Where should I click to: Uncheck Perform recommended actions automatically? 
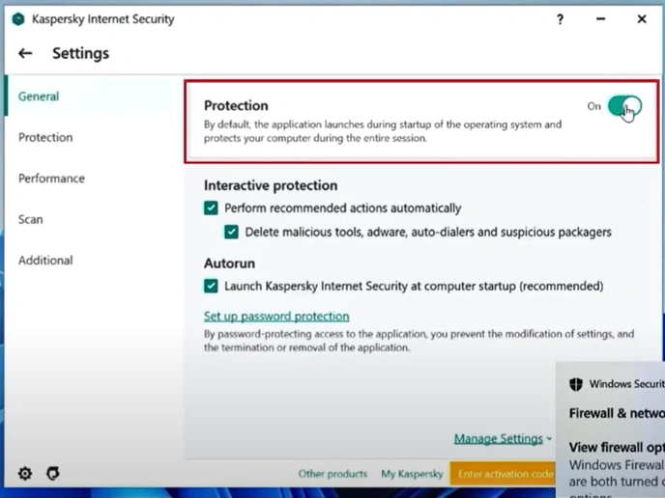coord(211,207)
